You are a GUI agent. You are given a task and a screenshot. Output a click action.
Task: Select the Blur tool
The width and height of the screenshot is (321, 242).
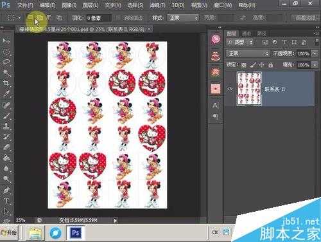click(x=6, y=168)
